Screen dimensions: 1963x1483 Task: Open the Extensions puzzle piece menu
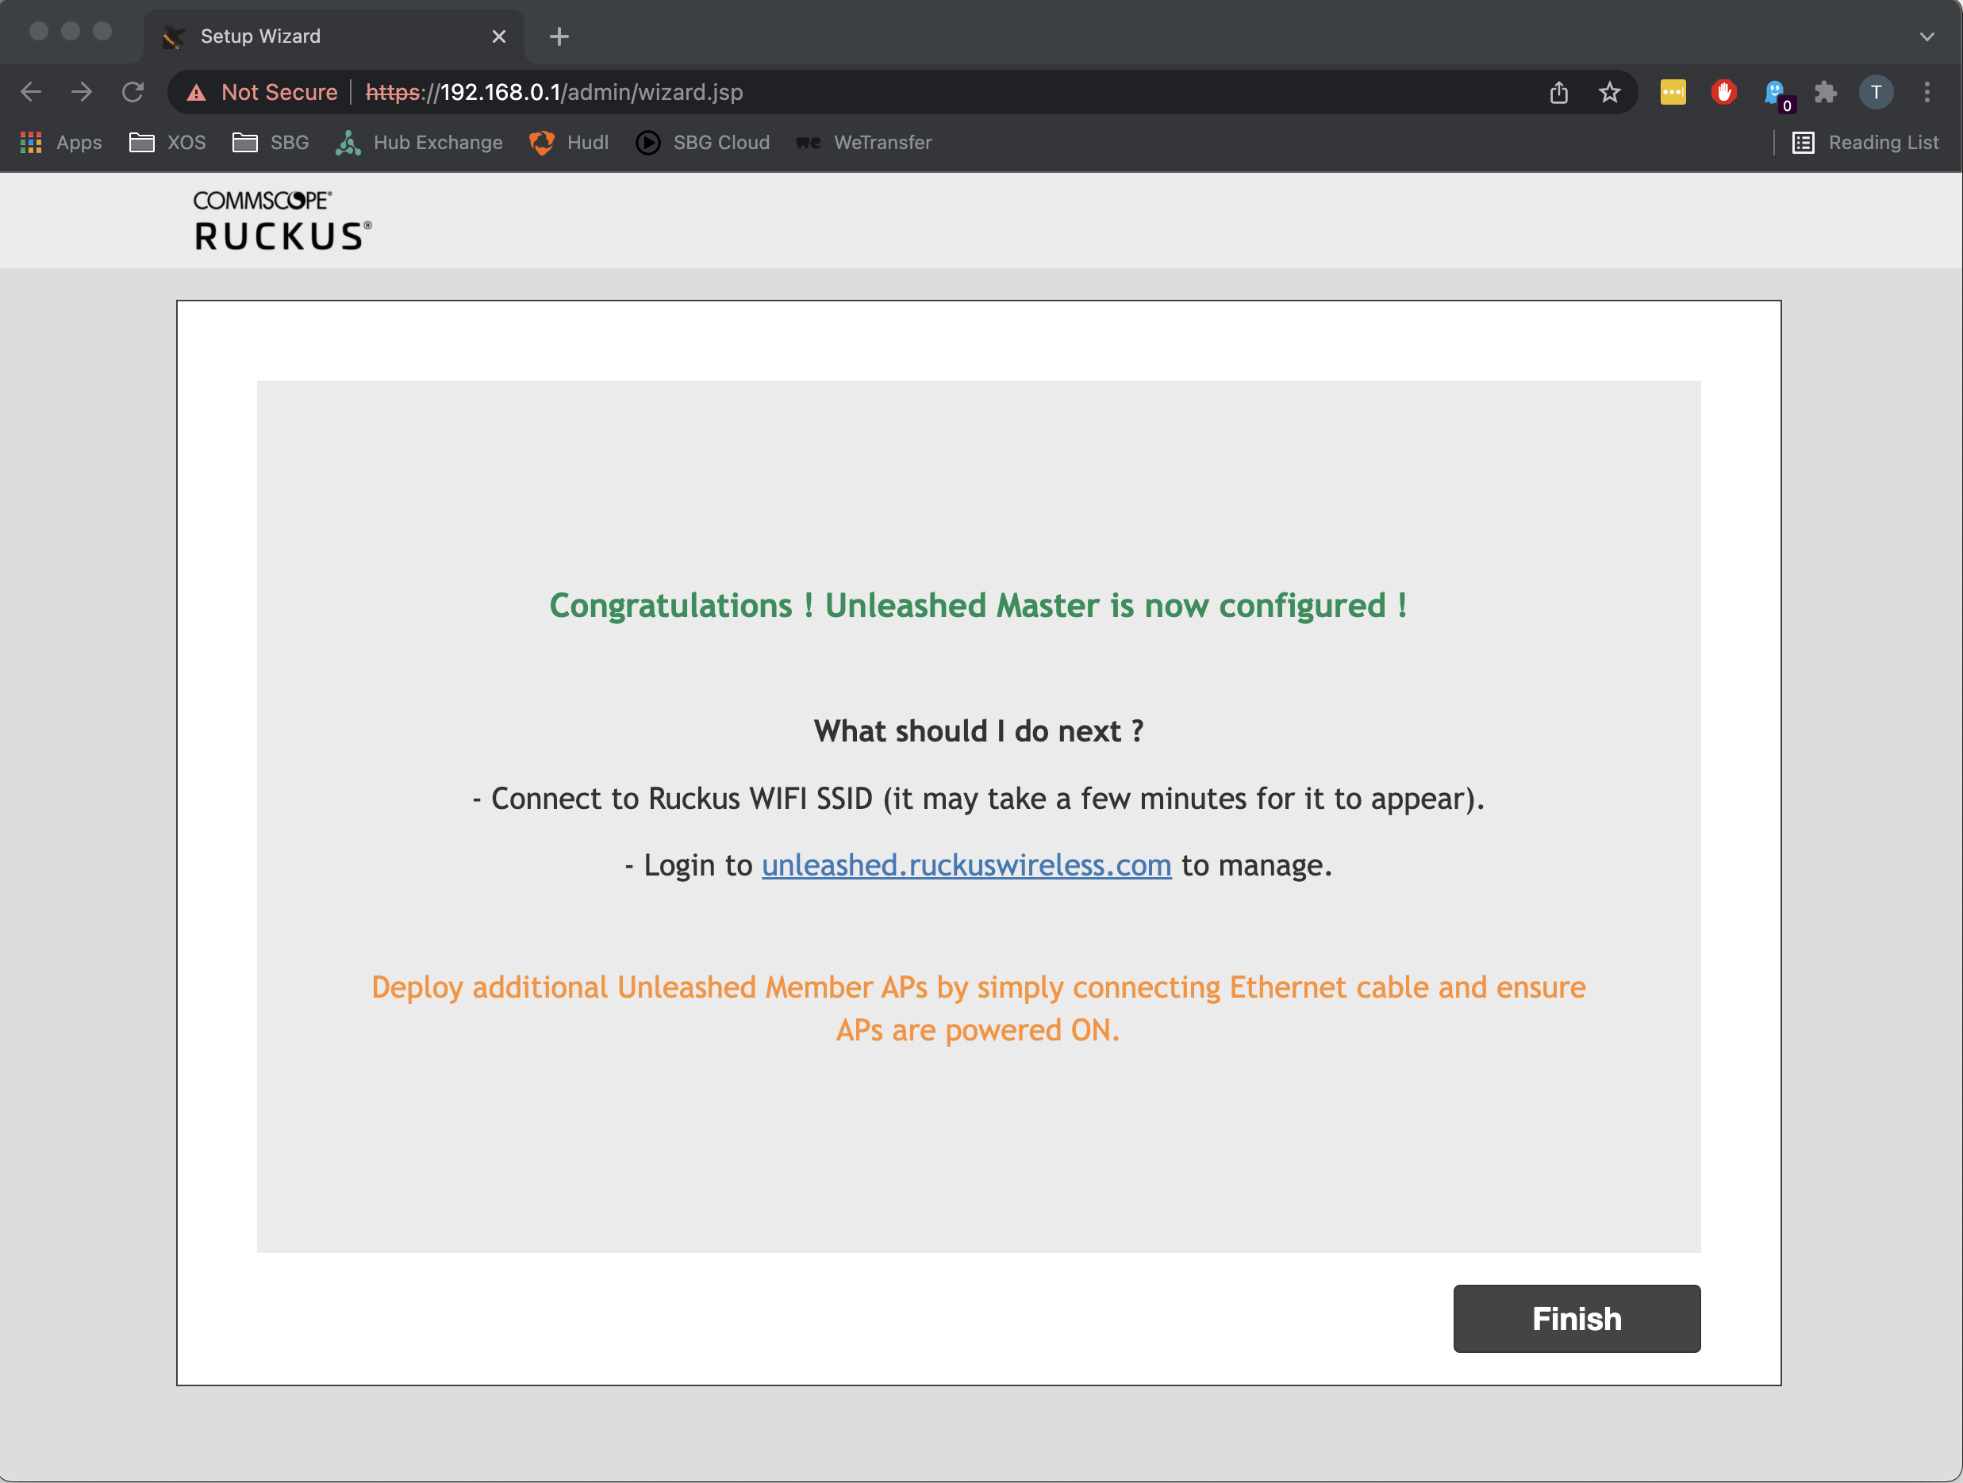pos(1826,92)
